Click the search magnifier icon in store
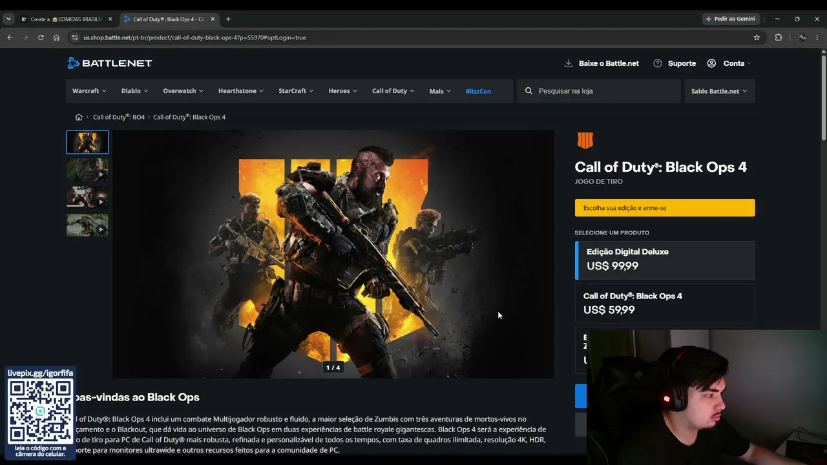 pyautogui.click(x=529, y=91)
